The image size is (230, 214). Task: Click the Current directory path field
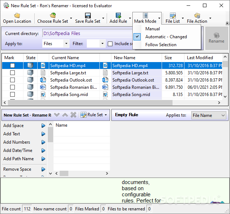[x=88, y=33]
